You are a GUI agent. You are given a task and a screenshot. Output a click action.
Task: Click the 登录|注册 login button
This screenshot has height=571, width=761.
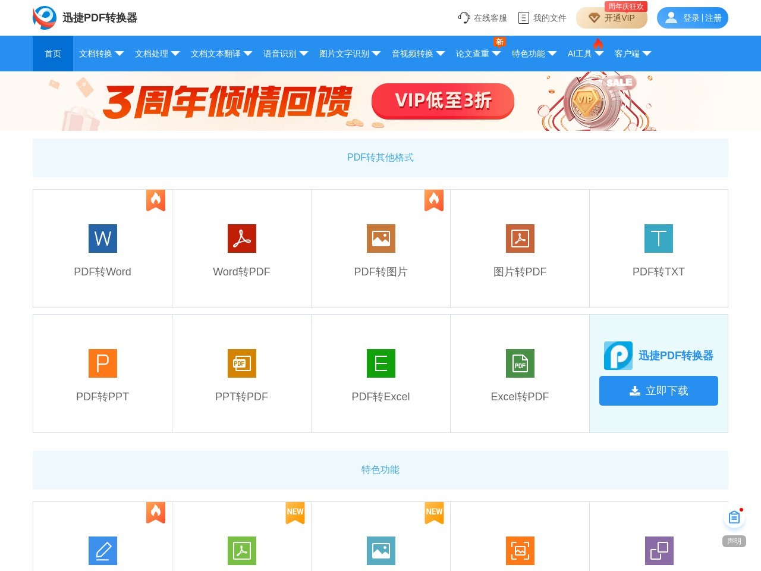pos(692,18)
